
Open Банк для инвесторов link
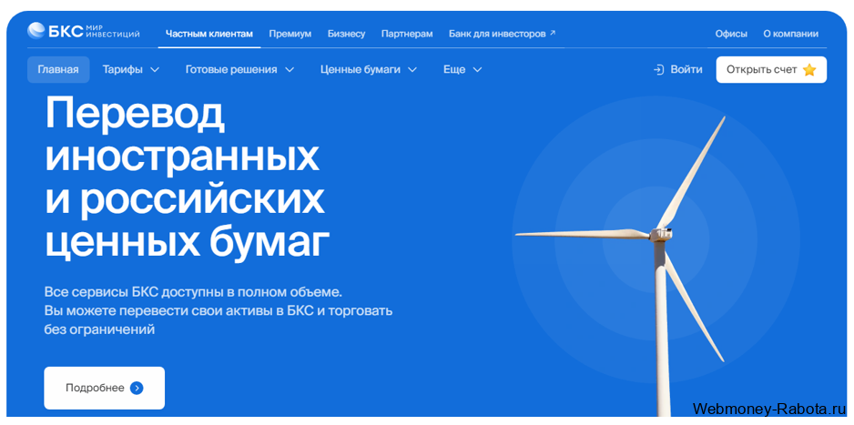(503, 34)
